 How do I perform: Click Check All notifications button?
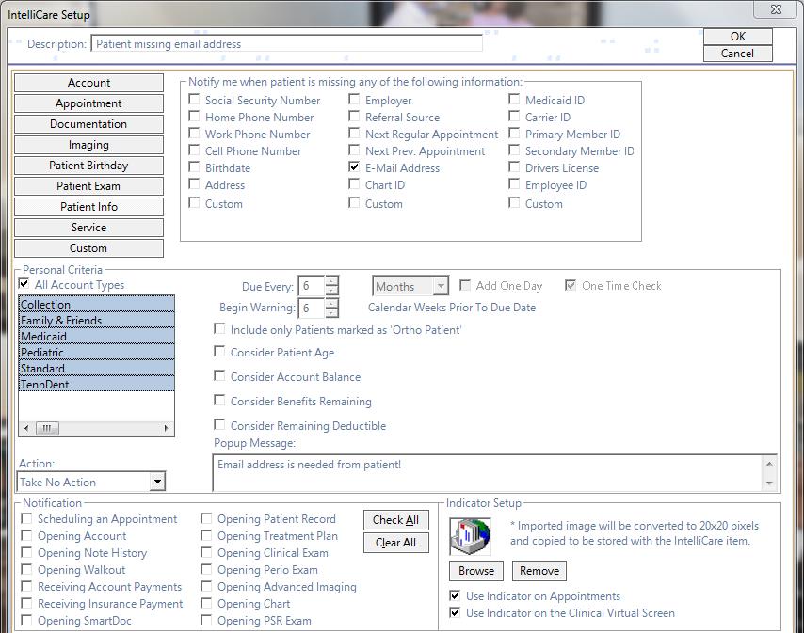point(395,520)
